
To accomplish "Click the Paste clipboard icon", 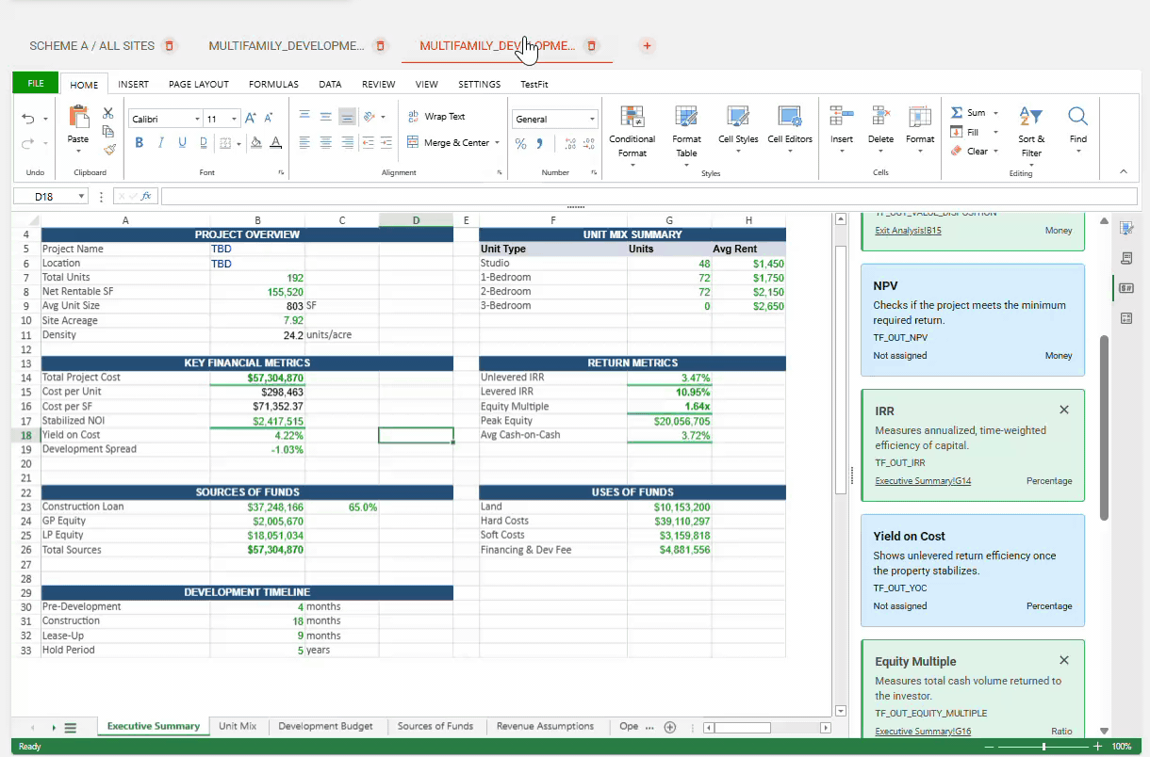I will tap(78, 117).
